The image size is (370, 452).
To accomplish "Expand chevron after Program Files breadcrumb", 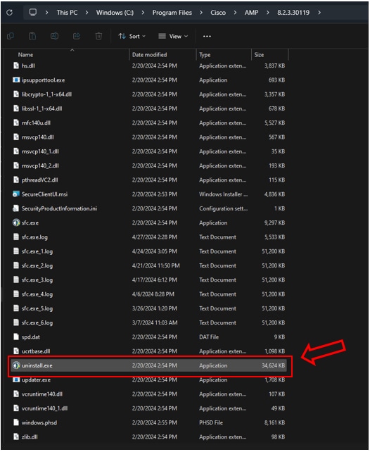I will coord(201,13).
